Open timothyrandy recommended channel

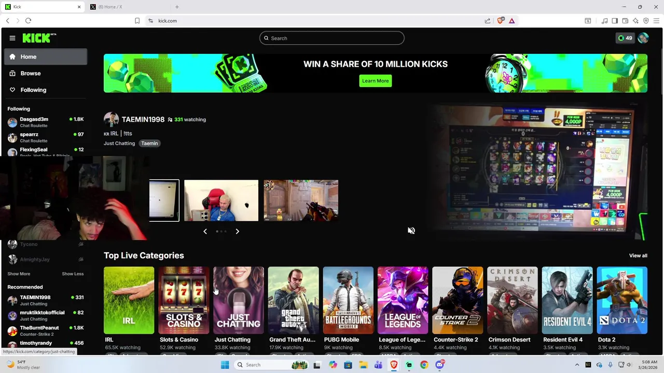[x=46, y=344]
